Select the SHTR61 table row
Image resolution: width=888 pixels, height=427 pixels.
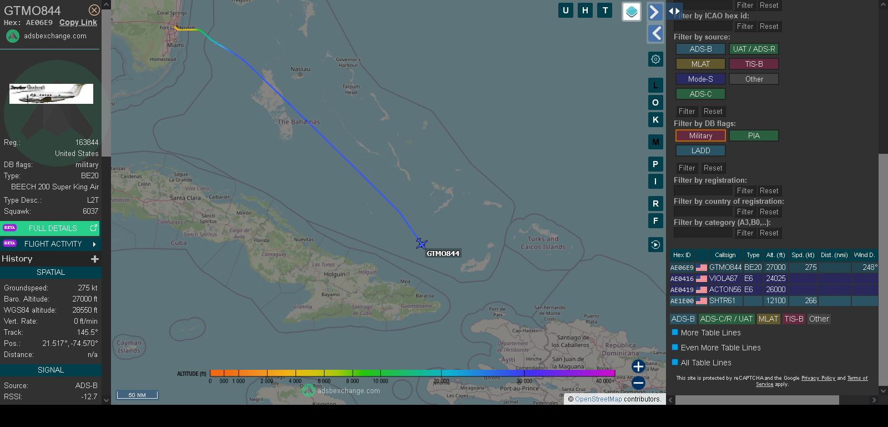coord(774,300)
